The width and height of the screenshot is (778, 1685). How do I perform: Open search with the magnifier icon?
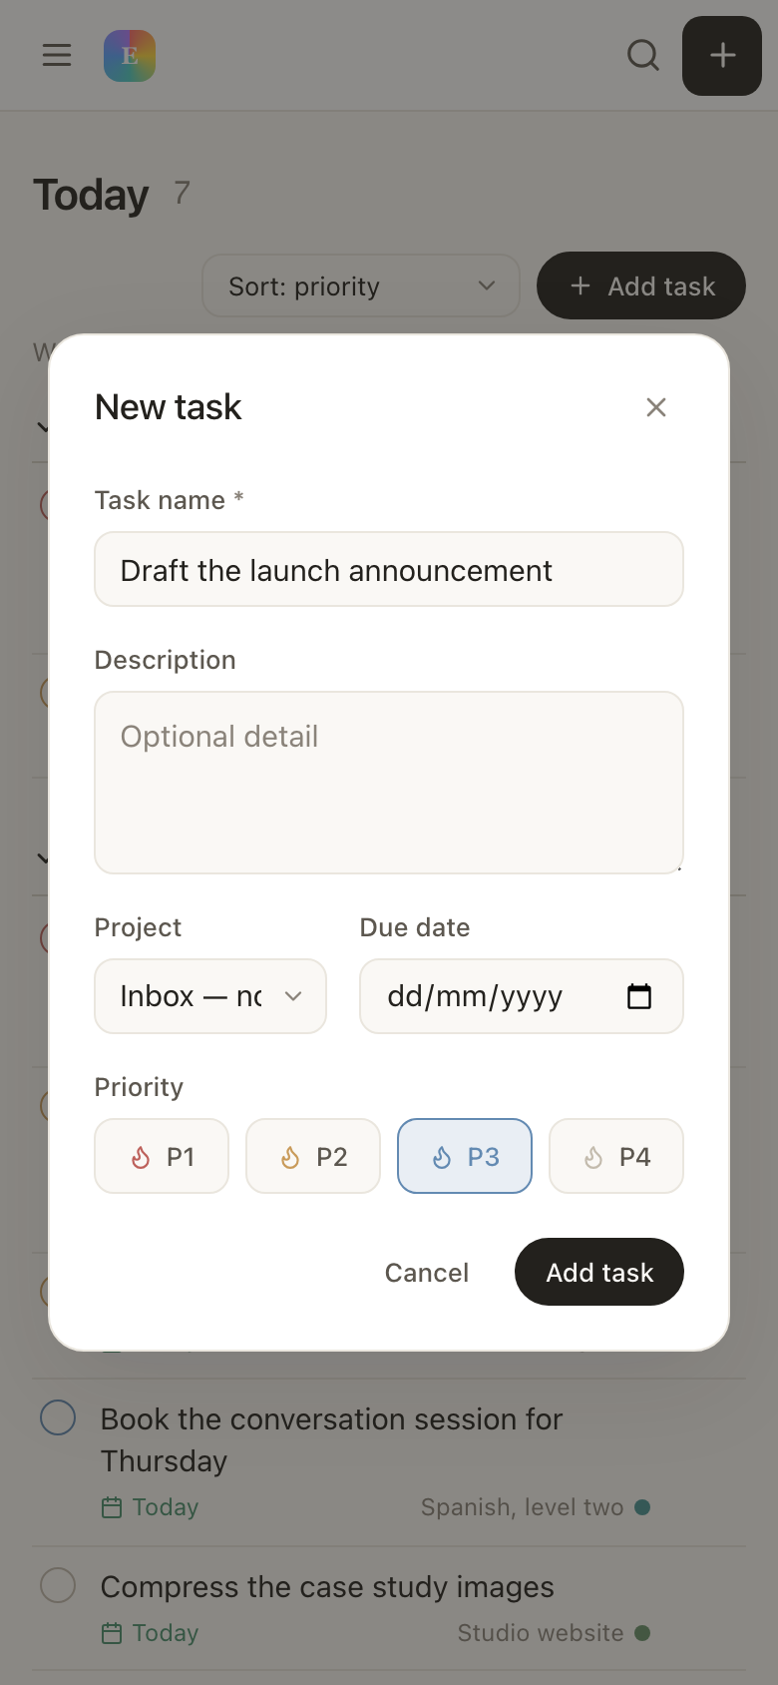click(x=643, y=55)
